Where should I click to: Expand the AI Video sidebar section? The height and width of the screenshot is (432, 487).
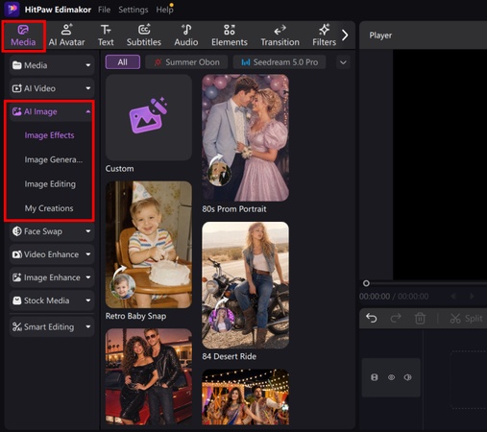click(52, 88)
